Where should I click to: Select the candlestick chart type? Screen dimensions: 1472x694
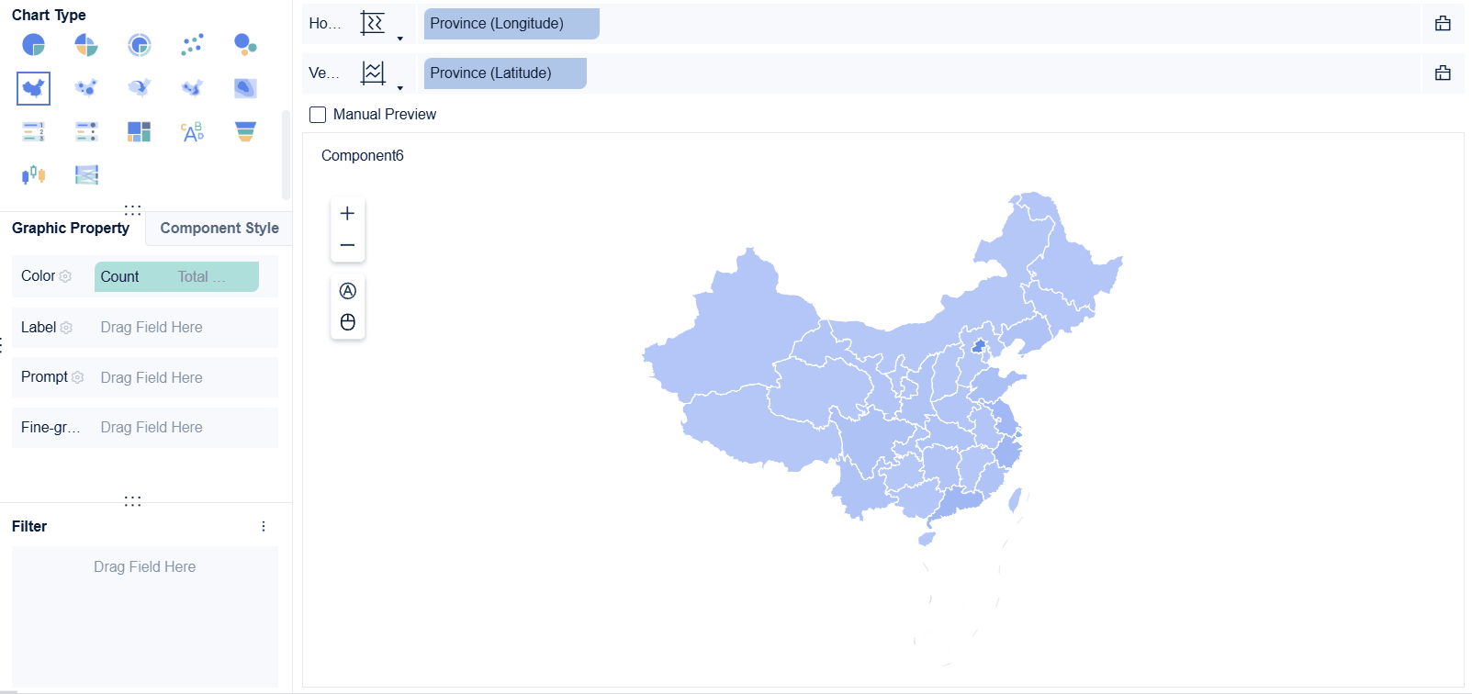[x=34, y=174]
